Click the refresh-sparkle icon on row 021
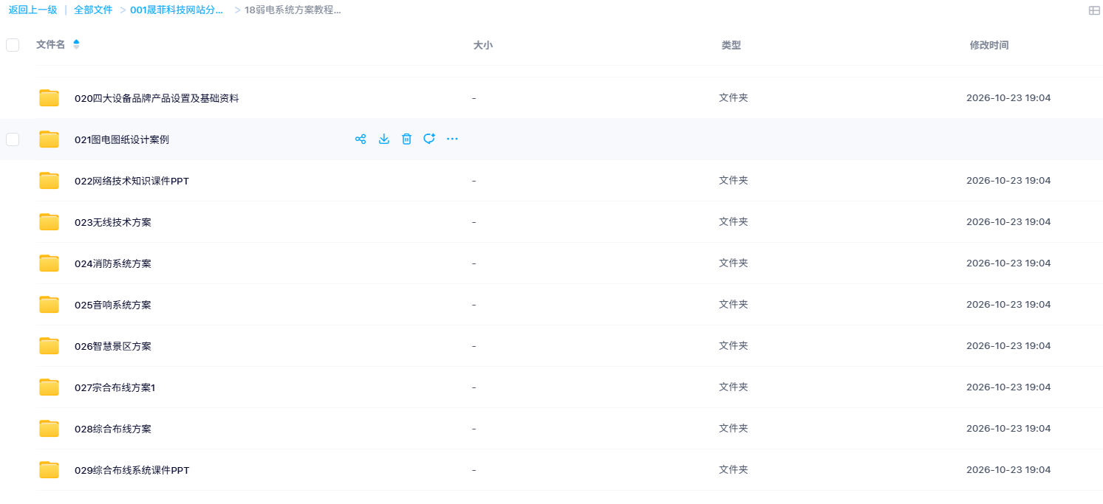The width and height of the screenshot is (1103, 504). [429, 139]
